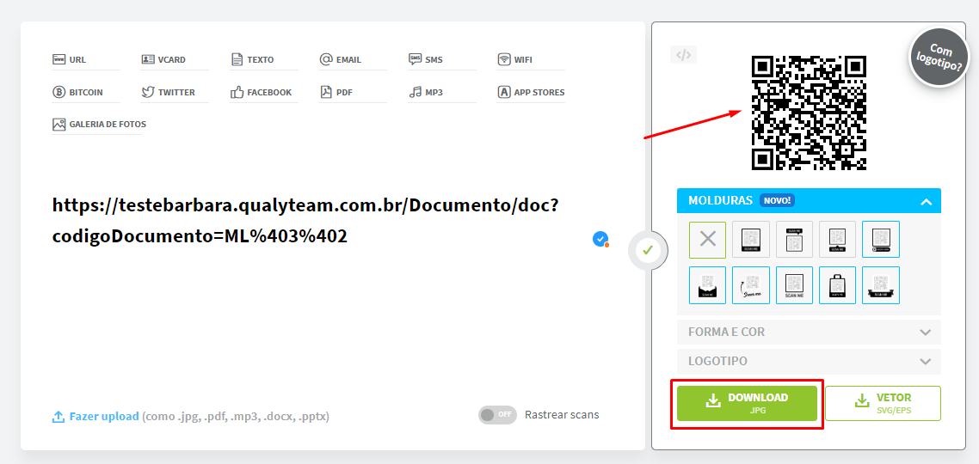Screen dimensions: 979x464
Task: Choose frame with rounded pill label below
Action: coord(881,240)
